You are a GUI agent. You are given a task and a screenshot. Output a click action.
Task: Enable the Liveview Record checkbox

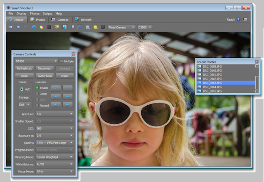point(38,105)
